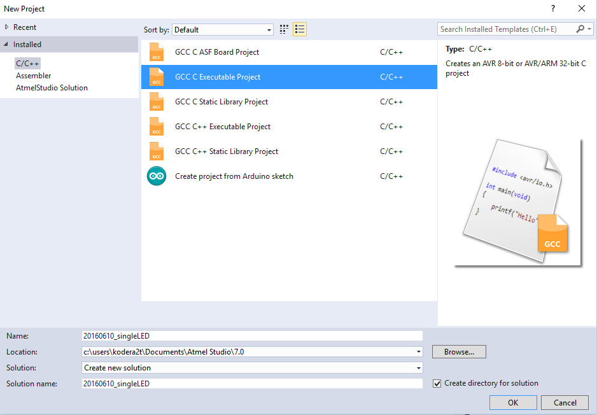Screen dimensions: 597x415
Task: Click the GCC C ASF Board Project file icon
Action: click(x=157, y=52)
